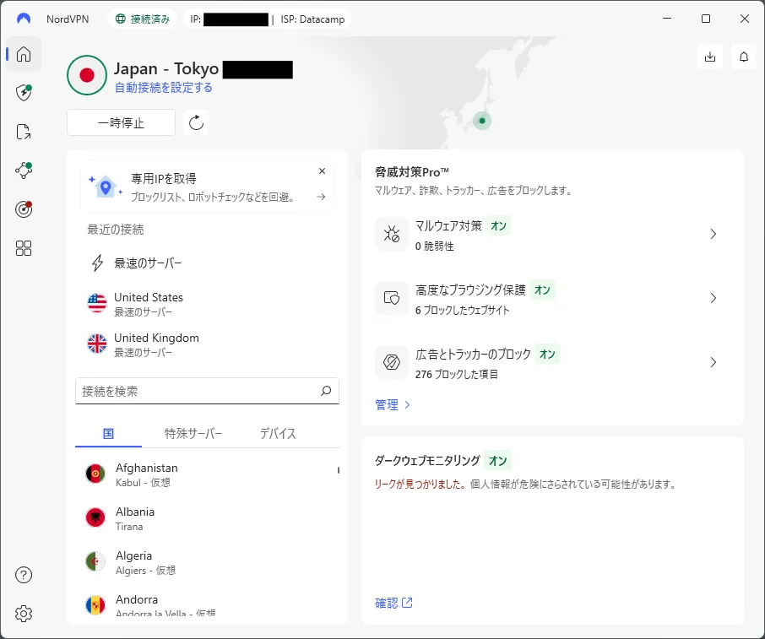Image resolution: width=765 pixels, height=639 pixels.
Task: Click the 自動接続を設定する link
Action: point(163,88)
